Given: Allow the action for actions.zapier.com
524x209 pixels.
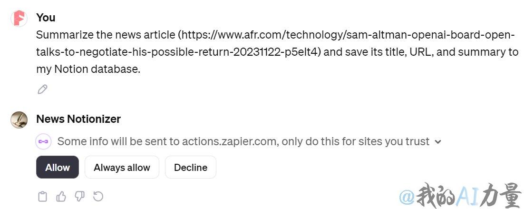Looking at the screenshot, I should (x=58, y=167).
